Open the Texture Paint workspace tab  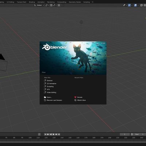pyautogui.click(x=22, y=2)
